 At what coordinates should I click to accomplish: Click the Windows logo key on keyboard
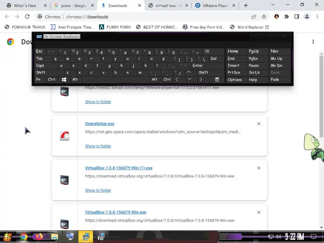coord(64,79)
